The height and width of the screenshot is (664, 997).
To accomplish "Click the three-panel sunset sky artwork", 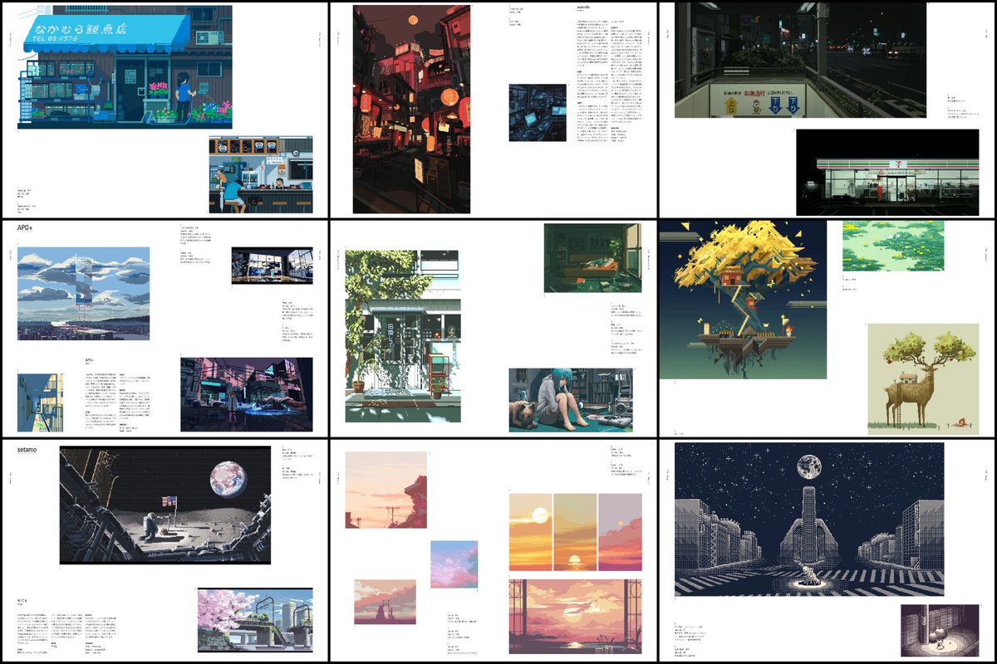I will click(x=575, y=532).
